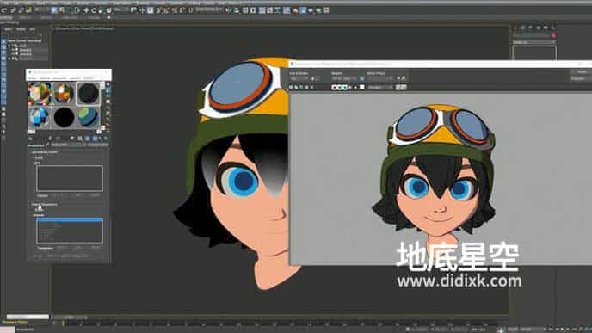
Task: Click the white color swatch in render window
Action: click(361, 88)
